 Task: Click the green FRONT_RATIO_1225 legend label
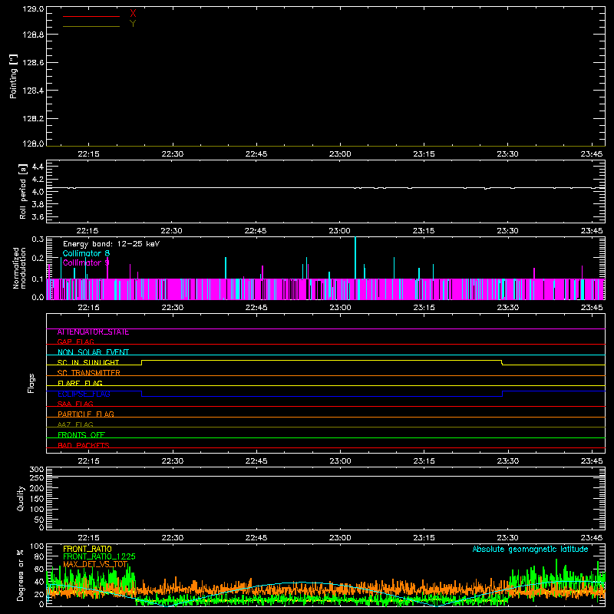tap(99, 556)
